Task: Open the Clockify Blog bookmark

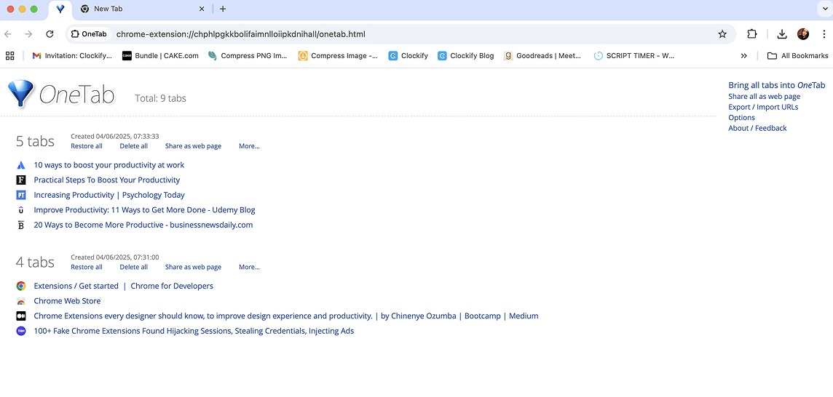Action: 466,56
